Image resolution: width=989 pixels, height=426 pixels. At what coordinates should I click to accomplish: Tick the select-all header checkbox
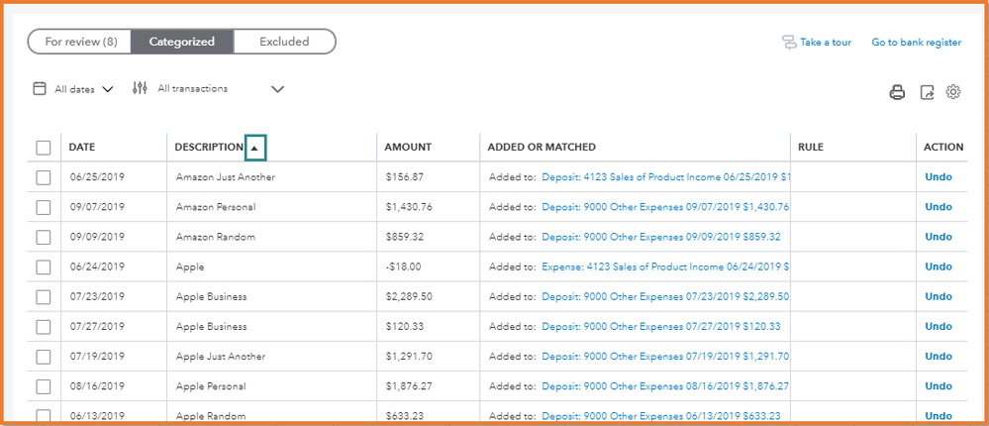[44, 148]
